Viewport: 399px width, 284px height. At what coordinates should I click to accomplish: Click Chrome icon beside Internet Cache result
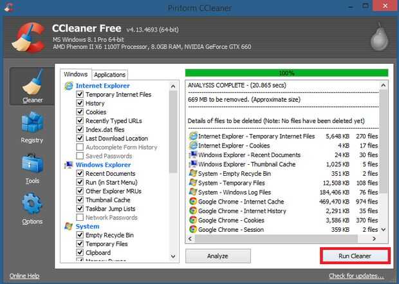[x=194, y=202]
